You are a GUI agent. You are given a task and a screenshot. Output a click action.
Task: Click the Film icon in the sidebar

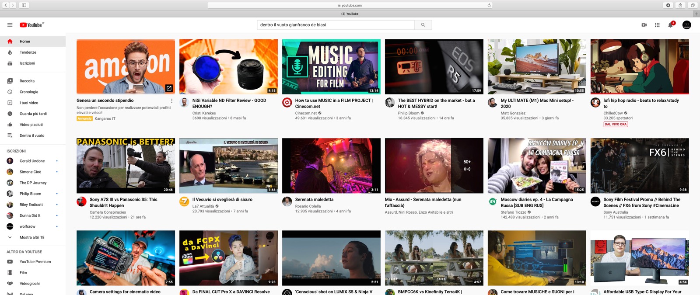(x=10, y=273)
